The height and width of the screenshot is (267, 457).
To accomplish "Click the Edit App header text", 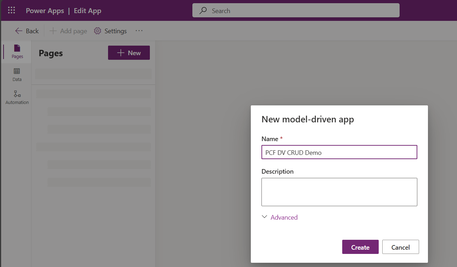I will pyautogui.click(x=88, y=11).
